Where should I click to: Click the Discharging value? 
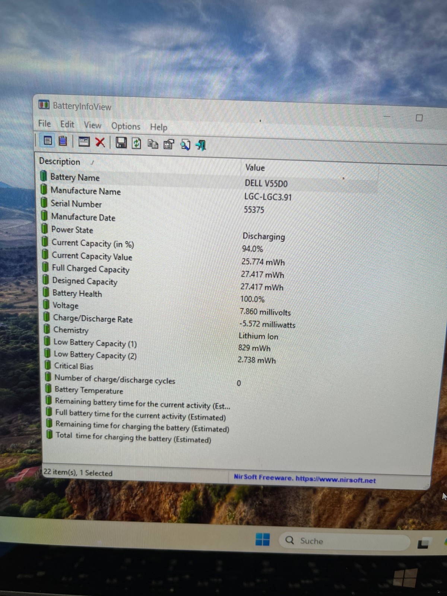point(264,236)
